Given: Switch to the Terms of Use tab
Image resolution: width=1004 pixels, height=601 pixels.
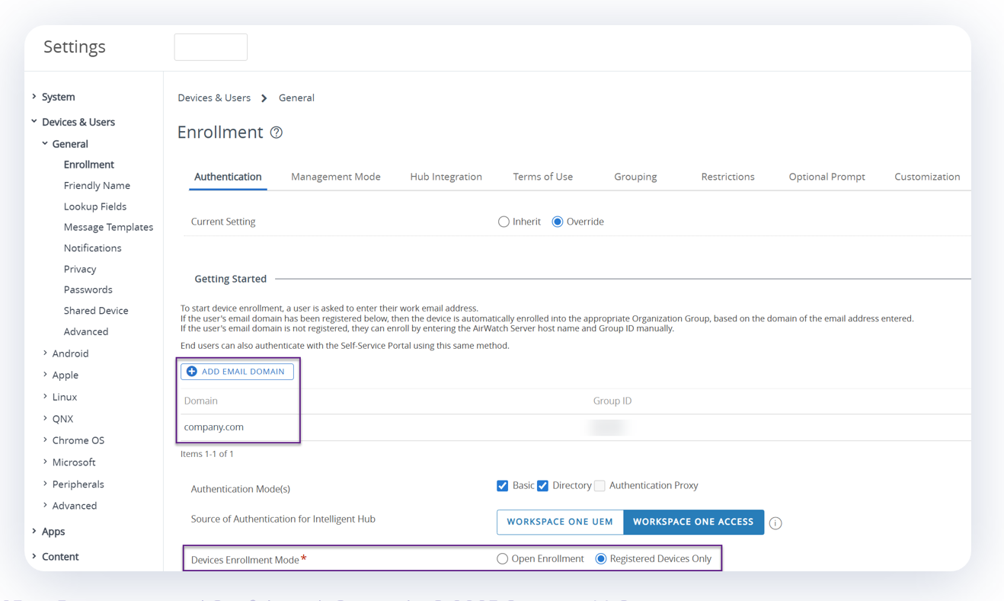Looking at the screenshot, I should pos(542,176).
